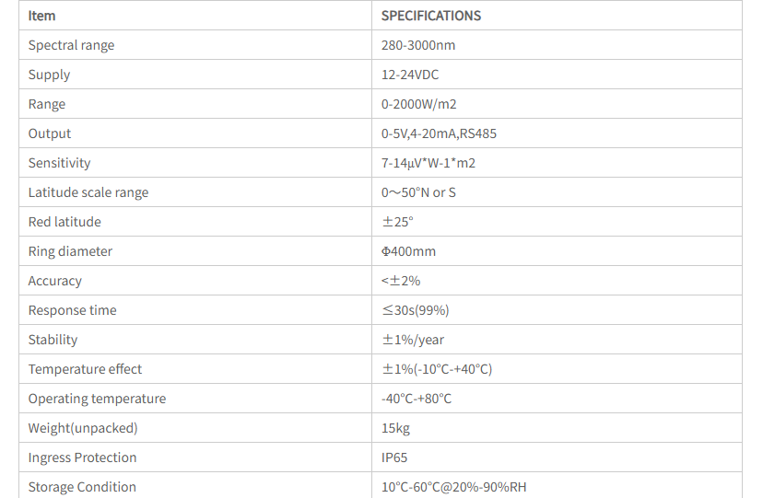Select the 'Accuracy' row label
Screen dimensions: 763x498
coord(55,281)
